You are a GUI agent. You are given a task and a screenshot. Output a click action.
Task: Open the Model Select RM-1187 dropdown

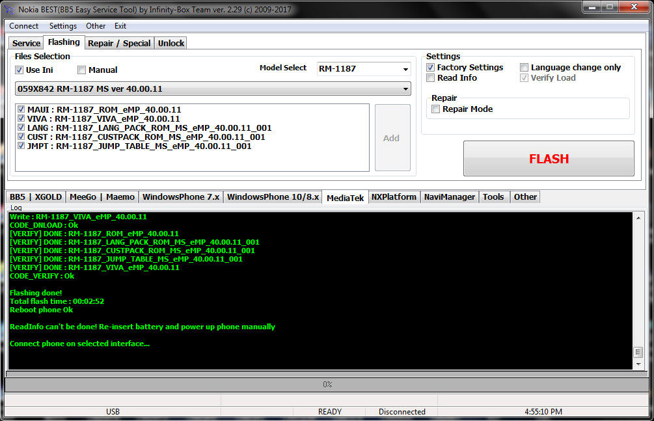coord(364,69)
